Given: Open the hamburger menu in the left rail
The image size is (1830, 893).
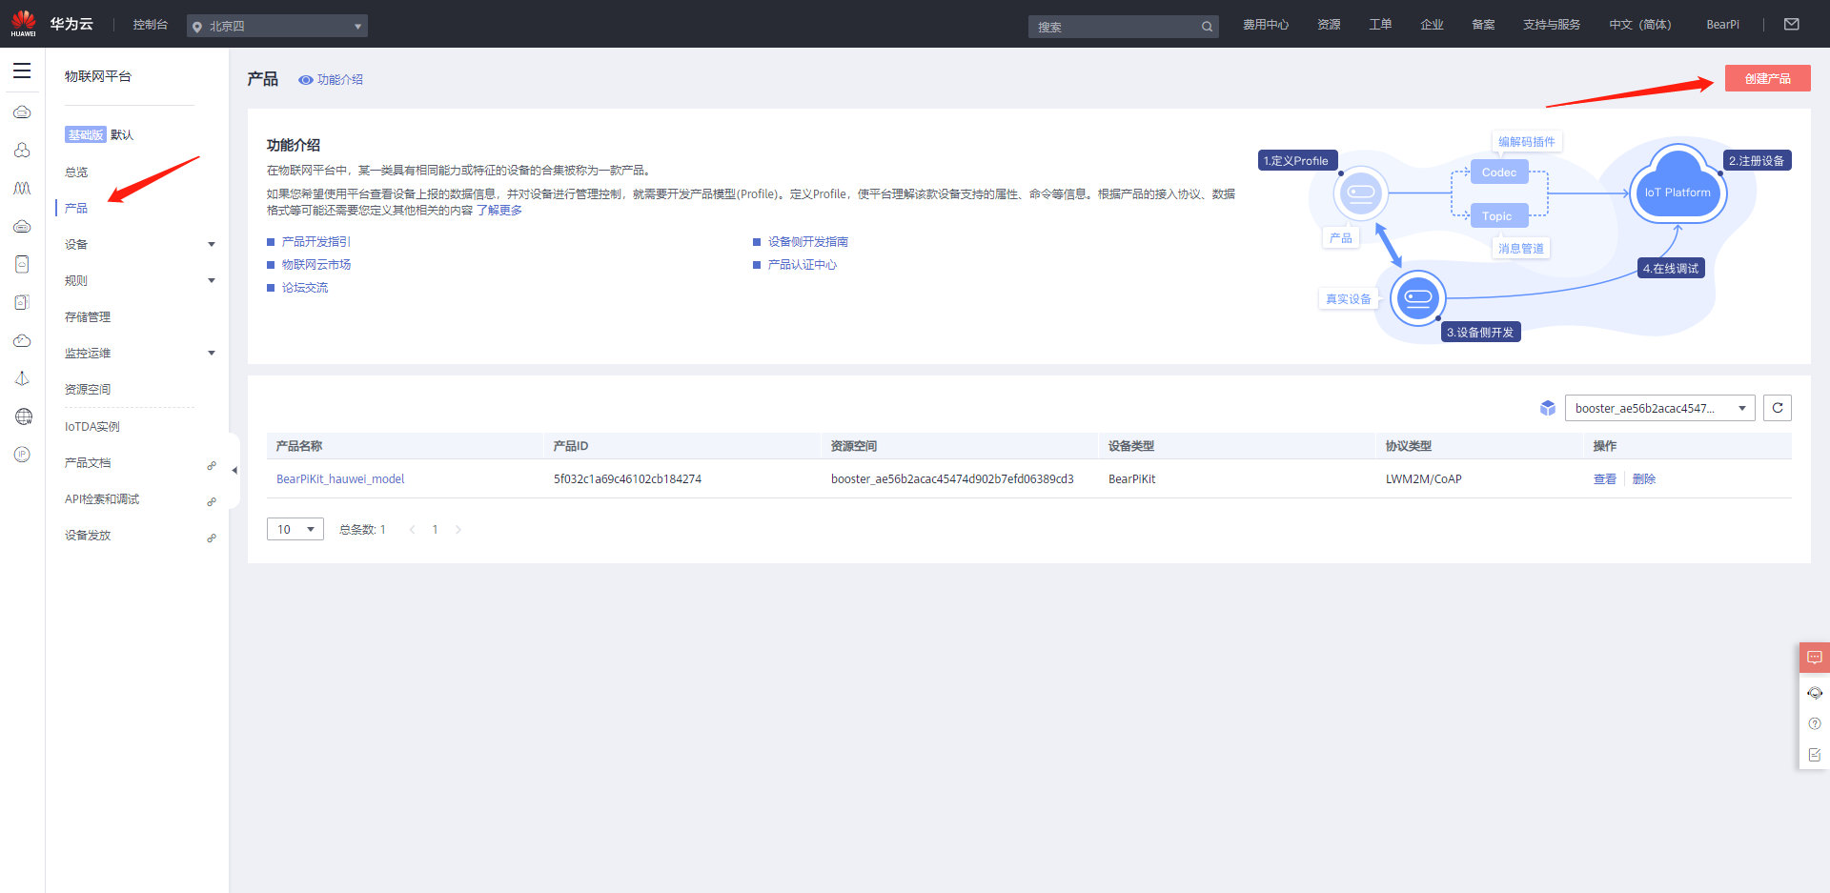Looking at the screenshot, I should (x=22, y=71).
